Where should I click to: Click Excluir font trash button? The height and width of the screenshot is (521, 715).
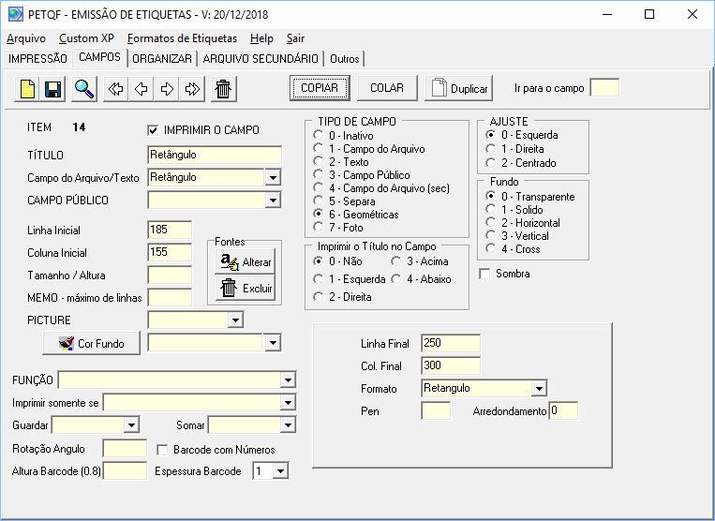246,288
